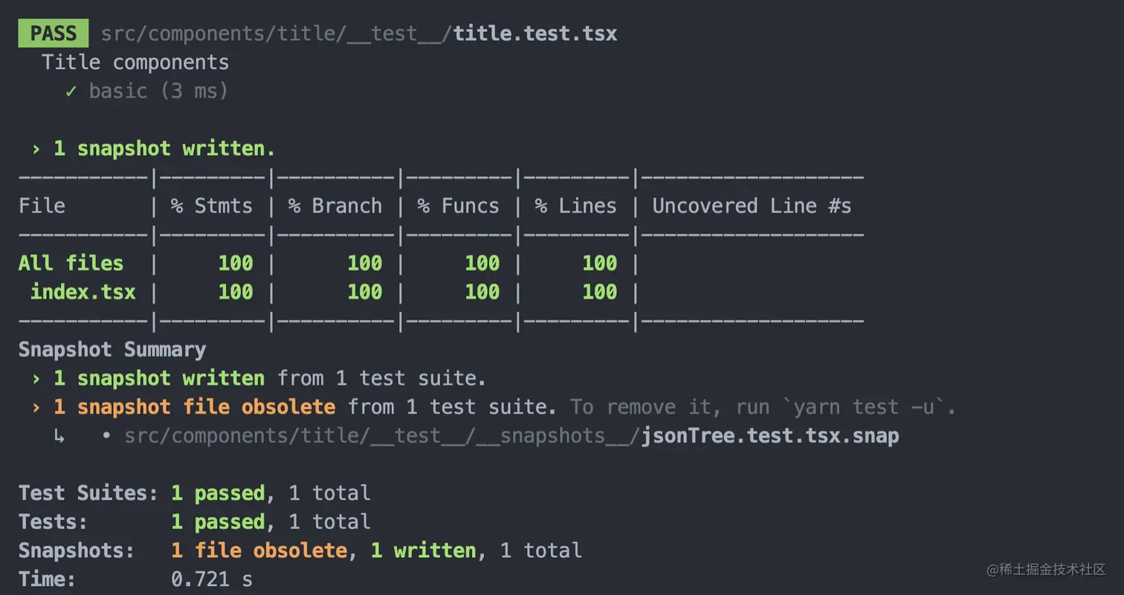
Task: Click % Branch value for All files
Action: point(365,263)
